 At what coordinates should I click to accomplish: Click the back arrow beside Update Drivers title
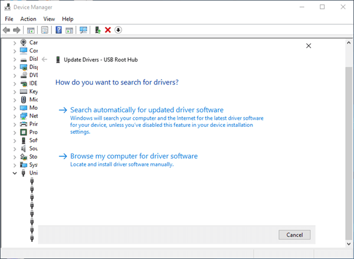tap(44, 60)
